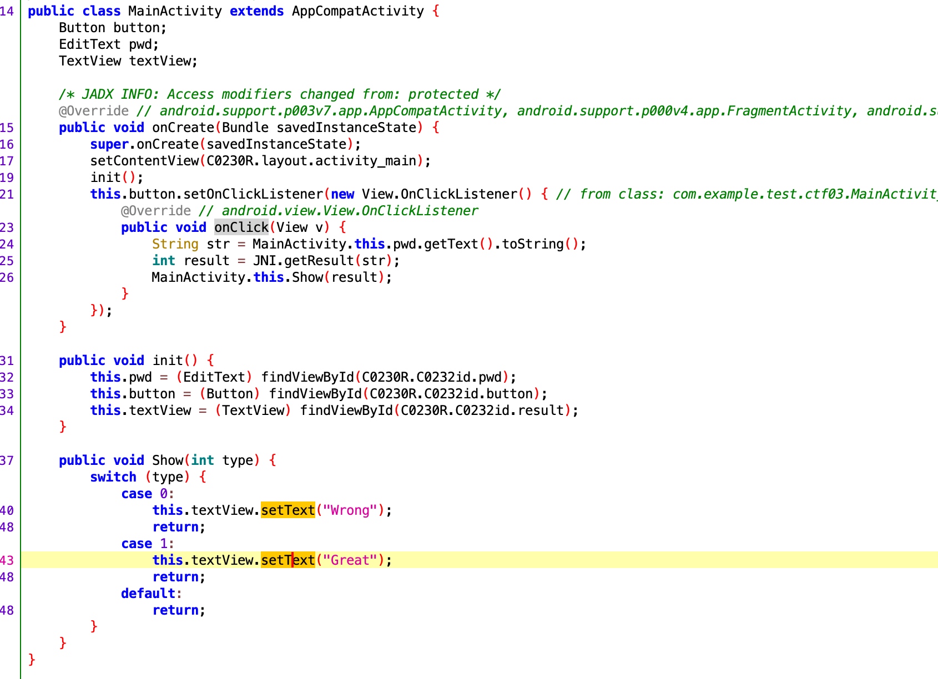
Task: Click the TextView type in field declaration
Action: [90, 61]
